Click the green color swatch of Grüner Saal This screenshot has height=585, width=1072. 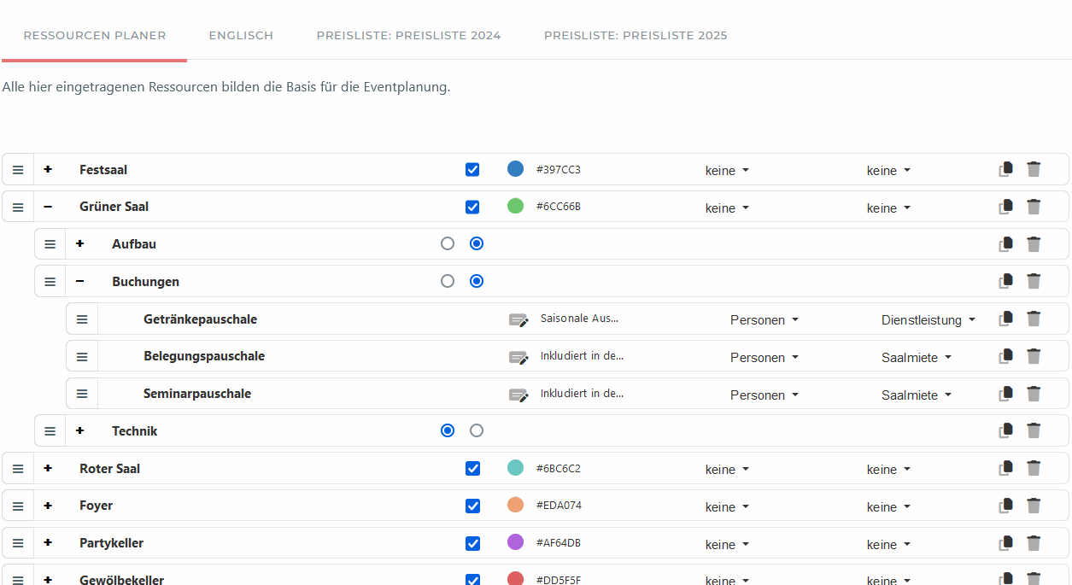click(x=515, y=206)
